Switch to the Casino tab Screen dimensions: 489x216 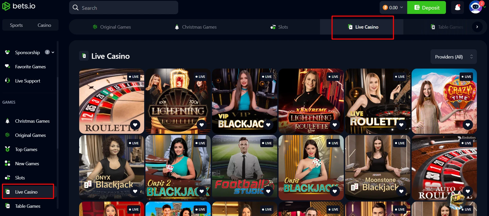pos(44,25)
